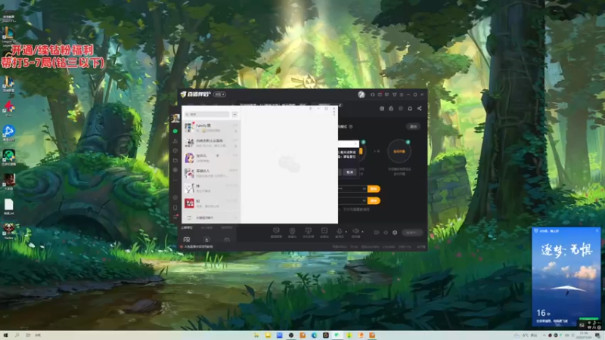Open the version badge dropdown beside app logo

[x=220, y=94]
